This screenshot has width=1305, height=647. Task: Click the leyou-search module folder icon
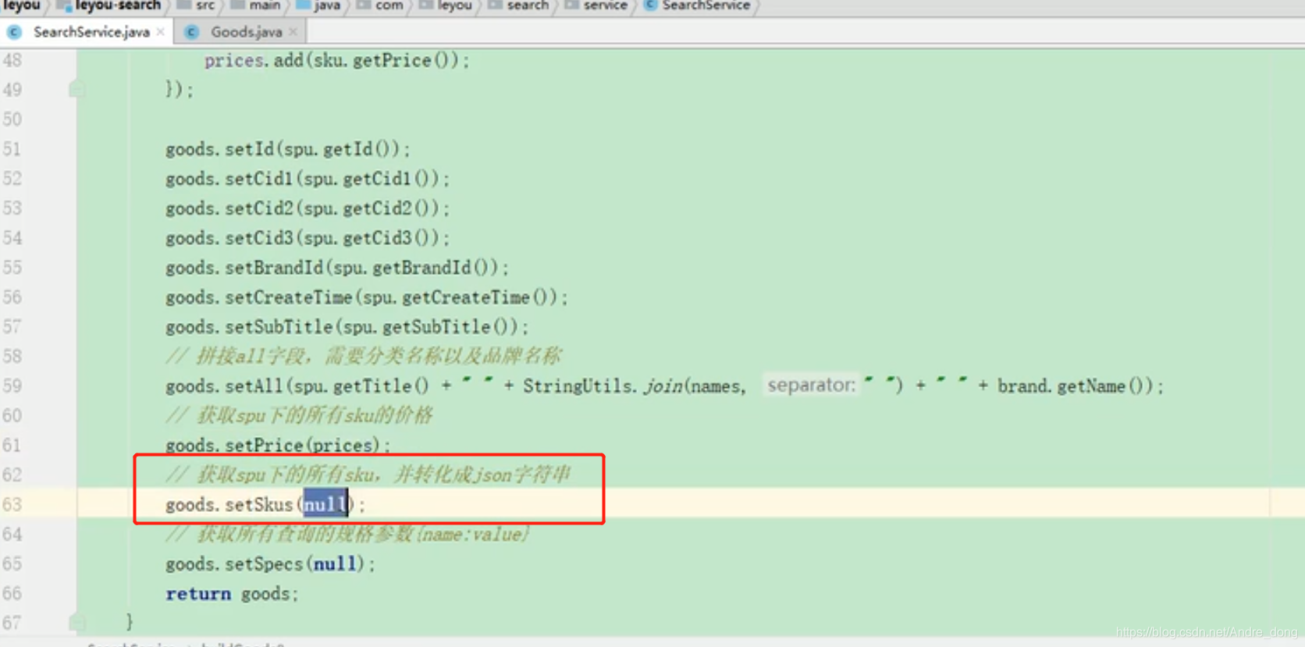tap(65, 5)
